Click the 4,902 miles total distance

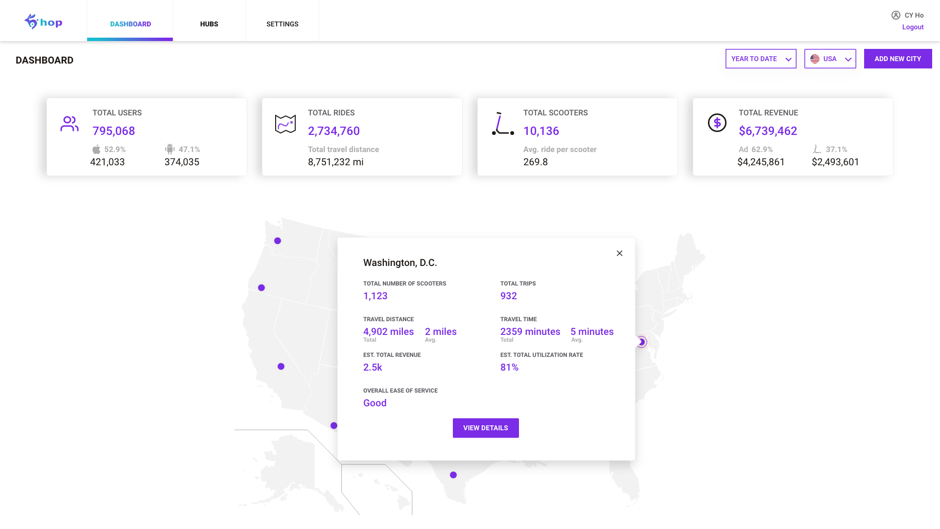point(388,331)
